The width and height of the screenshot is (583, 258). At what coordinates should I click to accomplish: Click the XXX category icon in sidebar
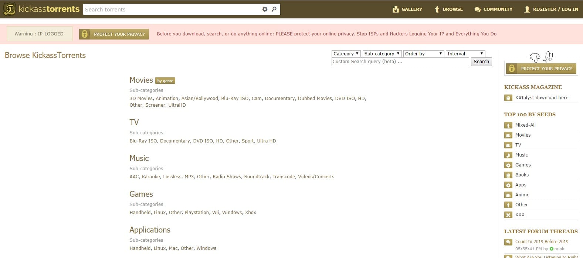pyautogui.click(x=508, y=215)
